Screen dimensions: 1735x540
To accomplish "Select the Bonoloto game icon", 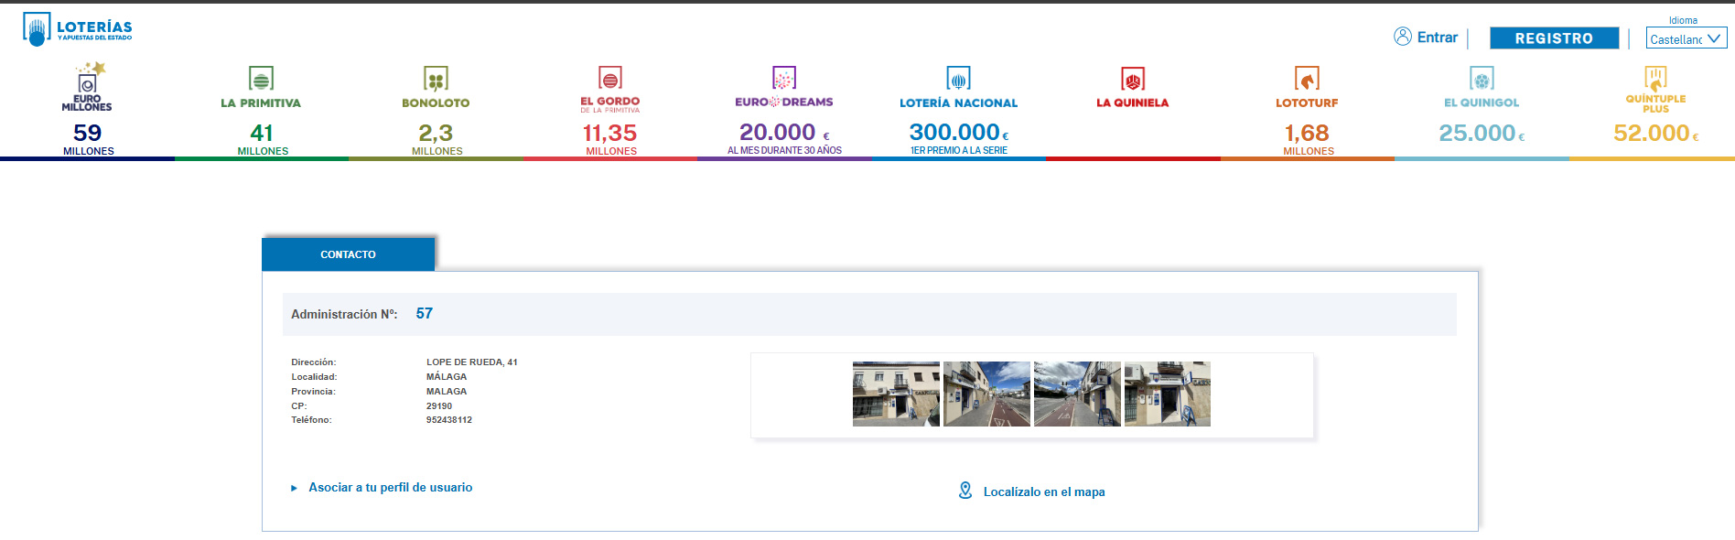I will point(436,79).
